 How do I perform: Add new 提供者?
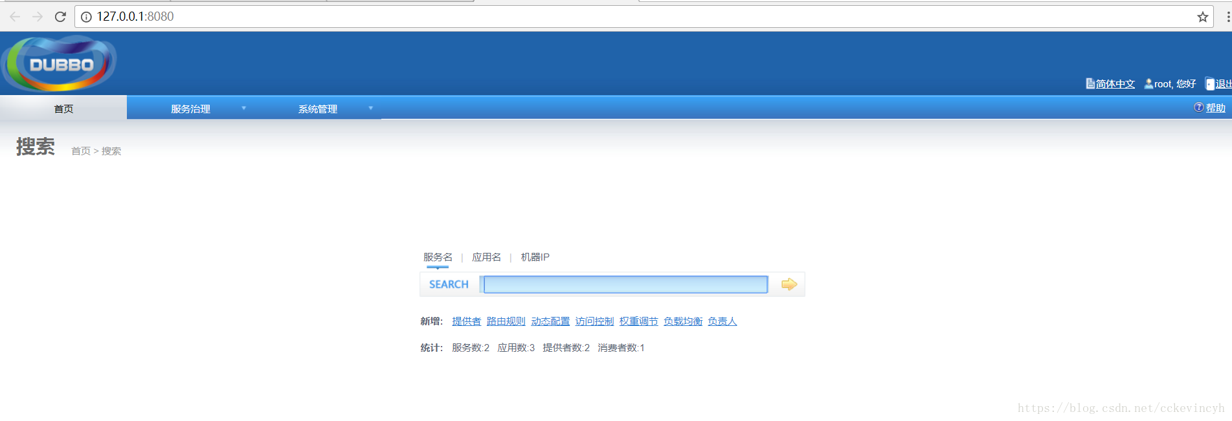pyautogui.click(x=466, y=321)
